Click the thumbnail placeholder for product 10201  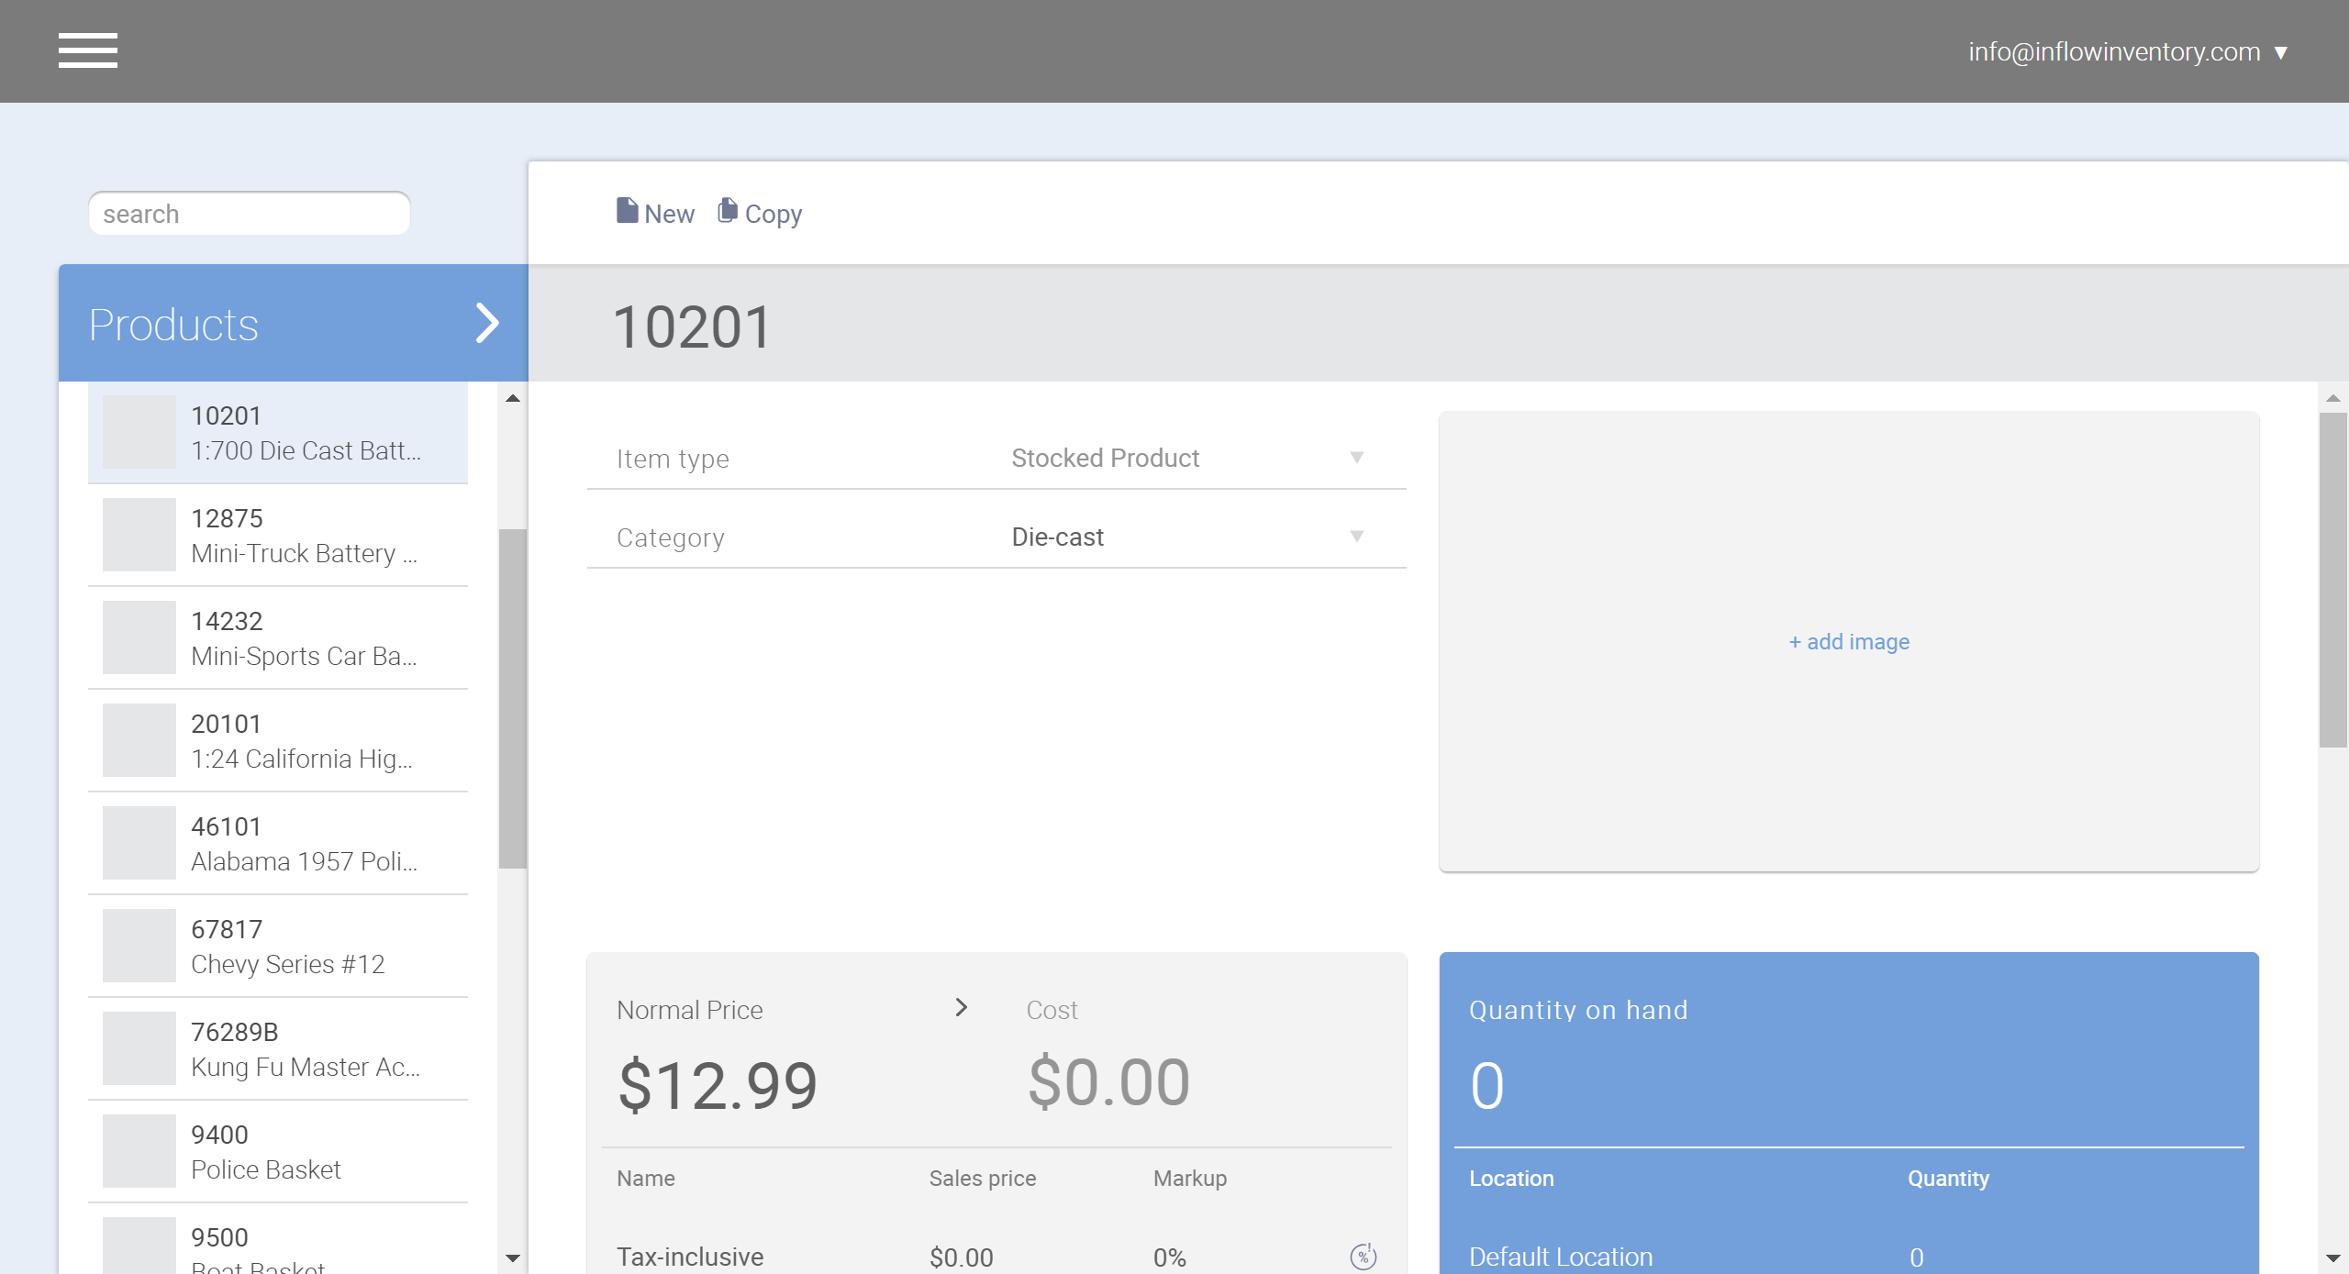click(139, 431)
